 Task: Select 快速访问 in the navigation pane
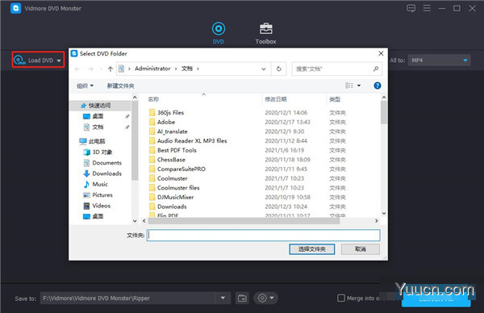(99, 106)
